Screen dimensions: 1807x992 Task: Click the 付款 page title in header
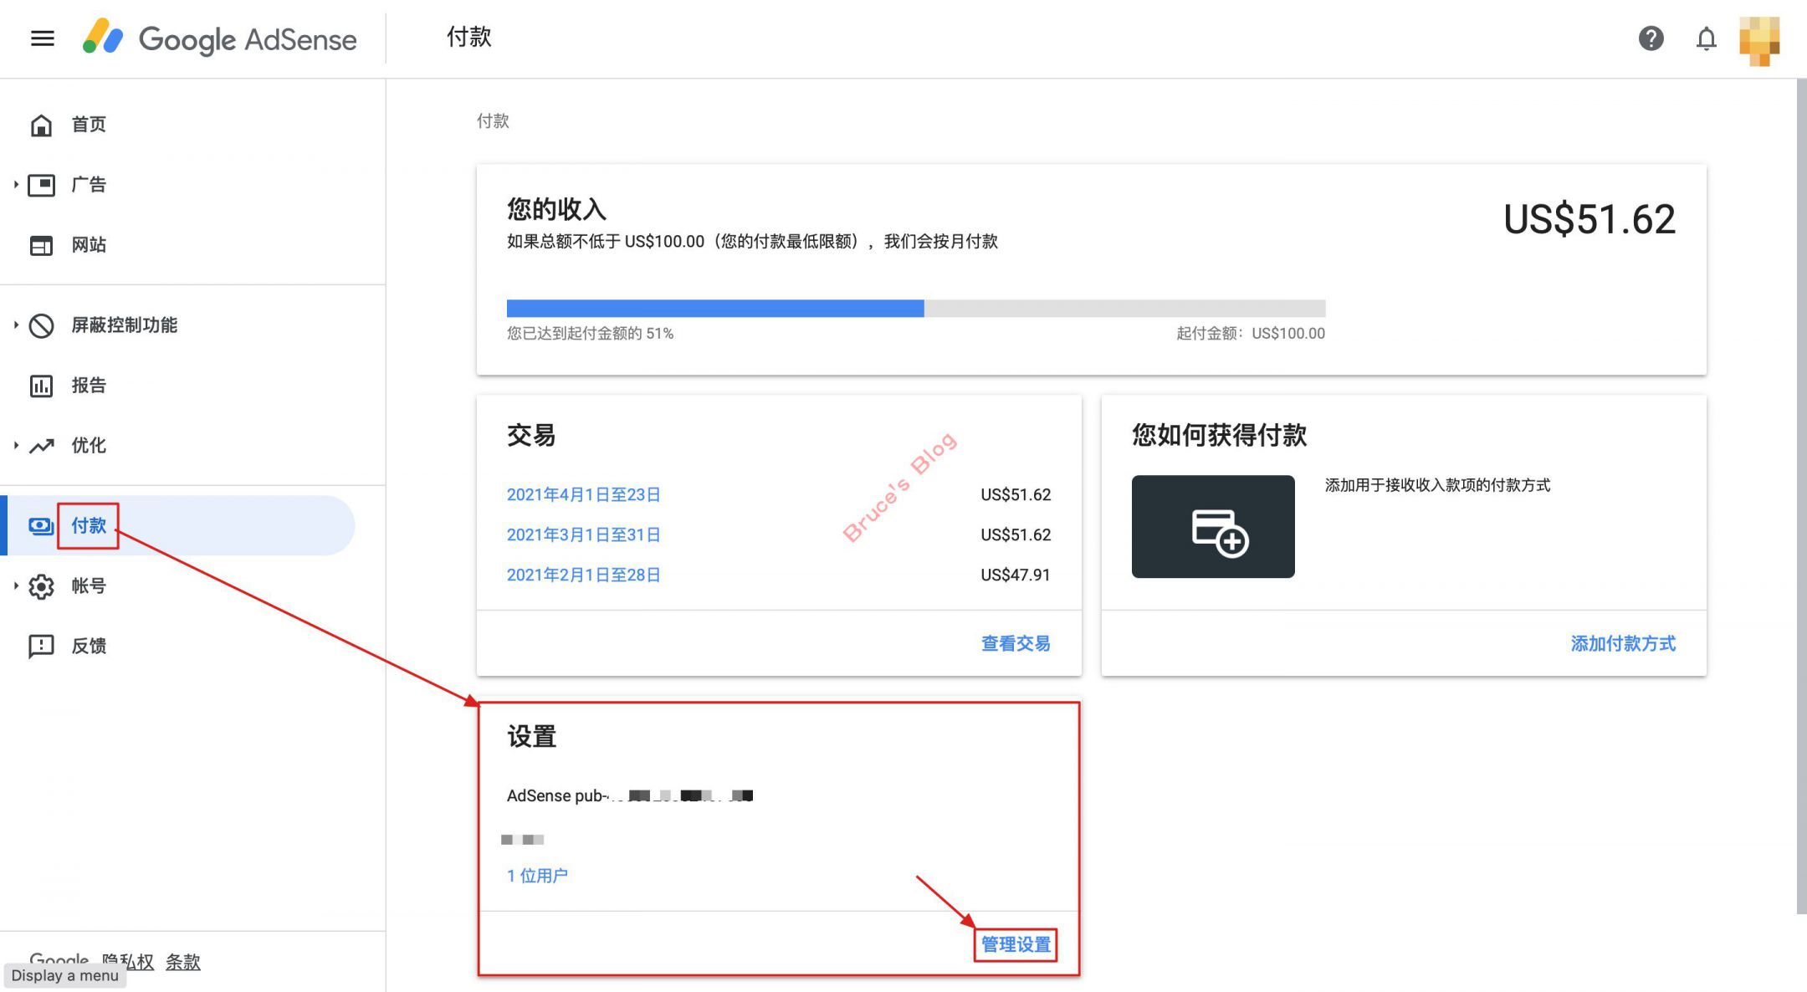tap(469, 38)
